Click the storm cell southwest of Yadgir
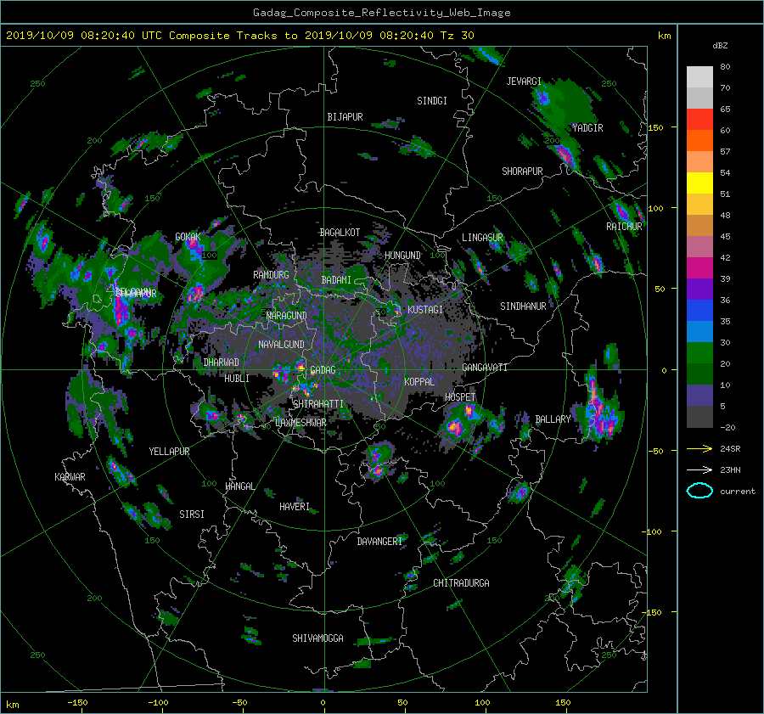 click(565, 155)
